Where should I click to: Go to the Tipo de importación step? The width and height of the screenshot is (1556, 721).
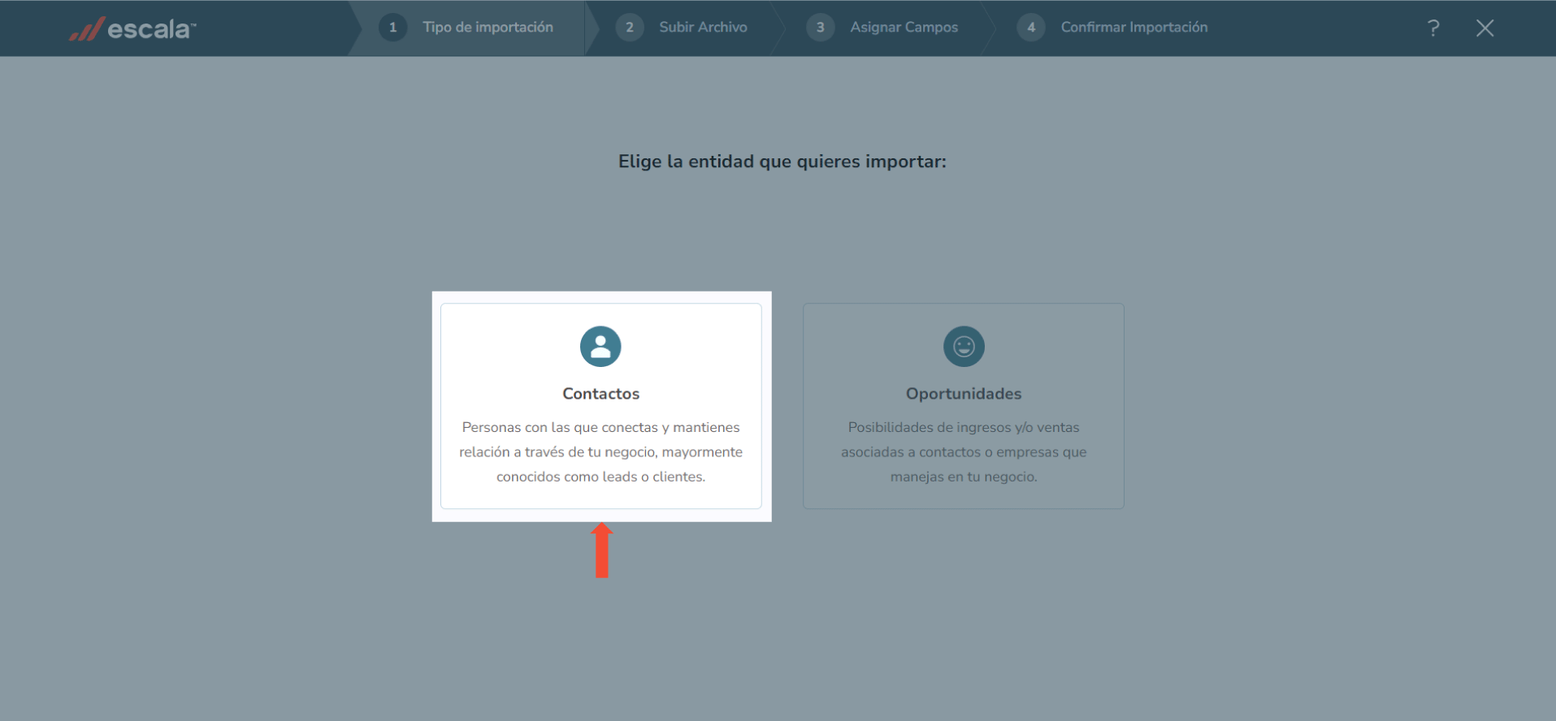tap(488, 28)
